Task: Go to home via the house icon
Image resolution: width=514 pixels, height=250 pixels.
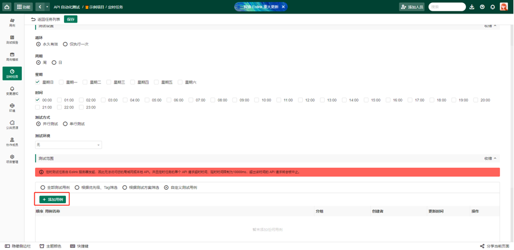Action: click(x=7, y=7)
